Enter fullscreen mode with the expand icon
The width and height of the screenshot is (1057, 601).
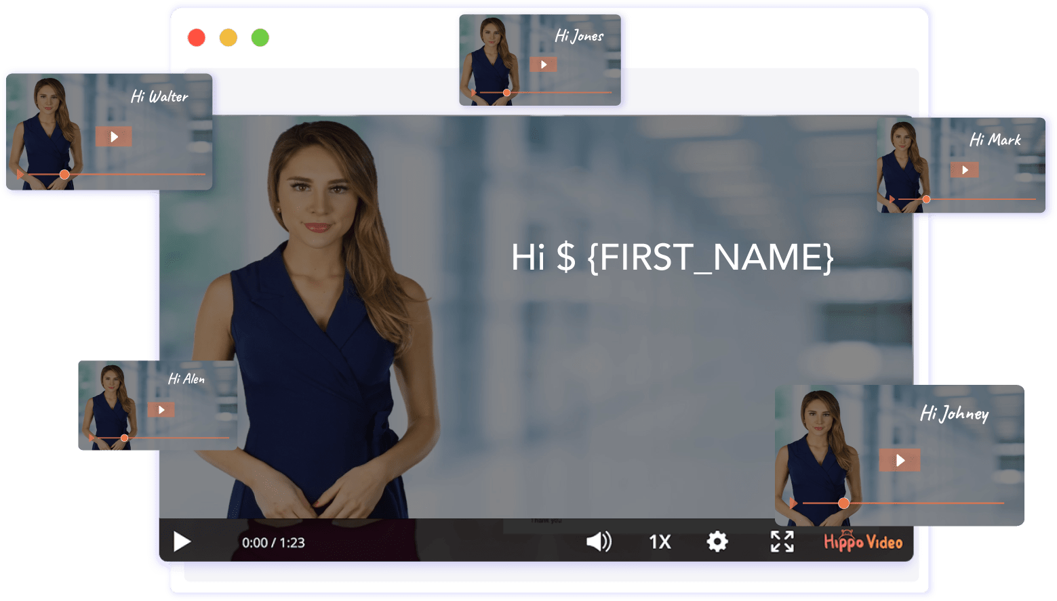[x=782, y=542]
